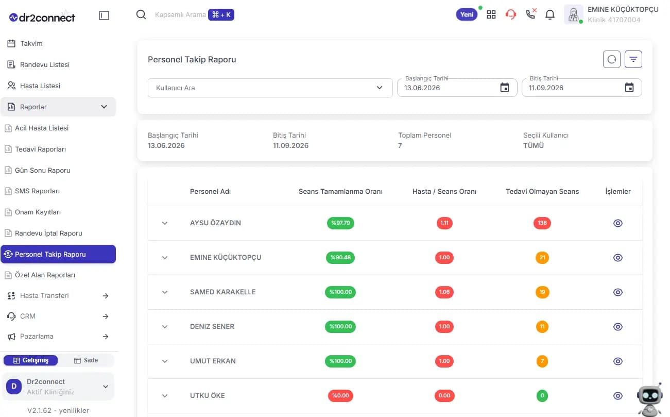Expand the SAMED KARAKELLE row
Viewport: 670px width, 417px height.
[x=165, y=292]
